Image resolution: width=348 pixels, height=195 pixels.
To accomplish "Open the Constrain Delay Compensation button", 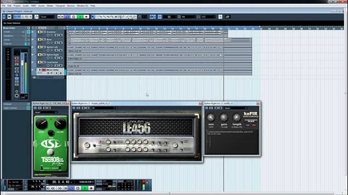I will 9,17.
